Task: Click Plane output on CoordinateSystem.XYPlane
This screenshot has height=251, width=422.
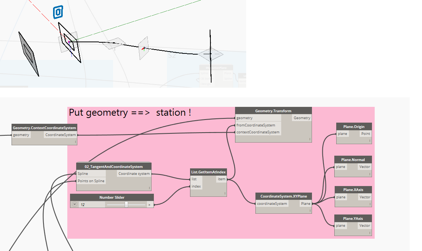Action: click(x=305, y=204)
